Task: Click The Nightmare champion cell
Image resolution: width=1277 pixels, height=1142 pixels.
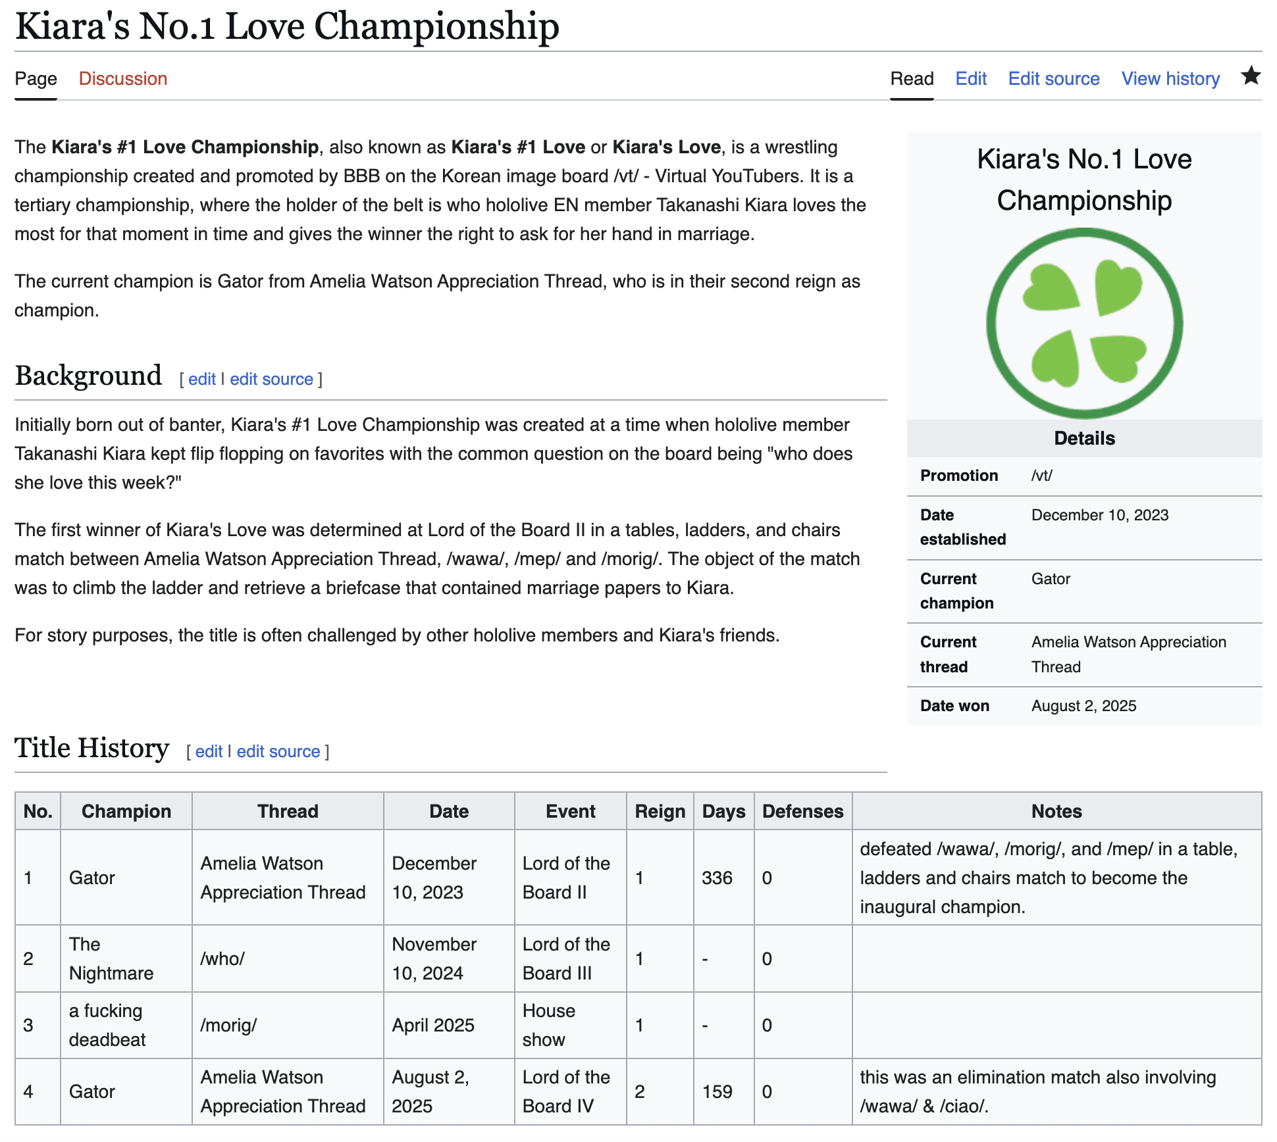Action: click(x=111, y=958)
